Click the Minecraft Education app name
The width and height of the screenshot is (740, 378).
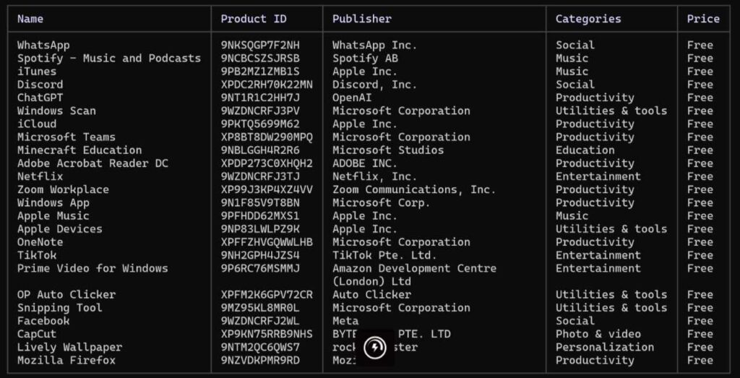point(79,150)
